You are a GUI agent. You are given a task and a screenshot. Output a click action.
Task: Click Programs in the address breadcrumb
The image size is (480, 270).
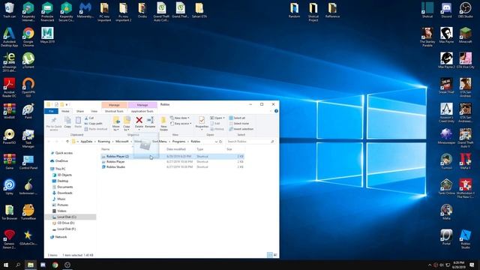tap(178, 142)
